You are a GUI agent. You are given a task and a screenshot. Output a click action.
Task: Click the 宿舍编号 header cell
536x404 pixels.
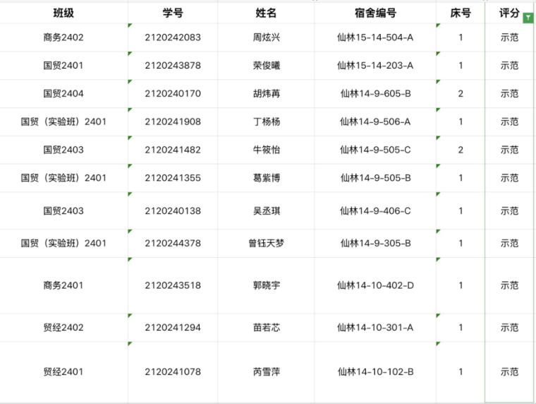coord(375,13)
